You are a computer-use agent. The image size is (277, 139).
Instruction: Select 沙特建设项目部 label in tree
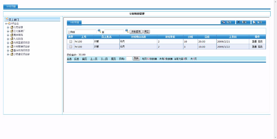(x=22, y=54)
